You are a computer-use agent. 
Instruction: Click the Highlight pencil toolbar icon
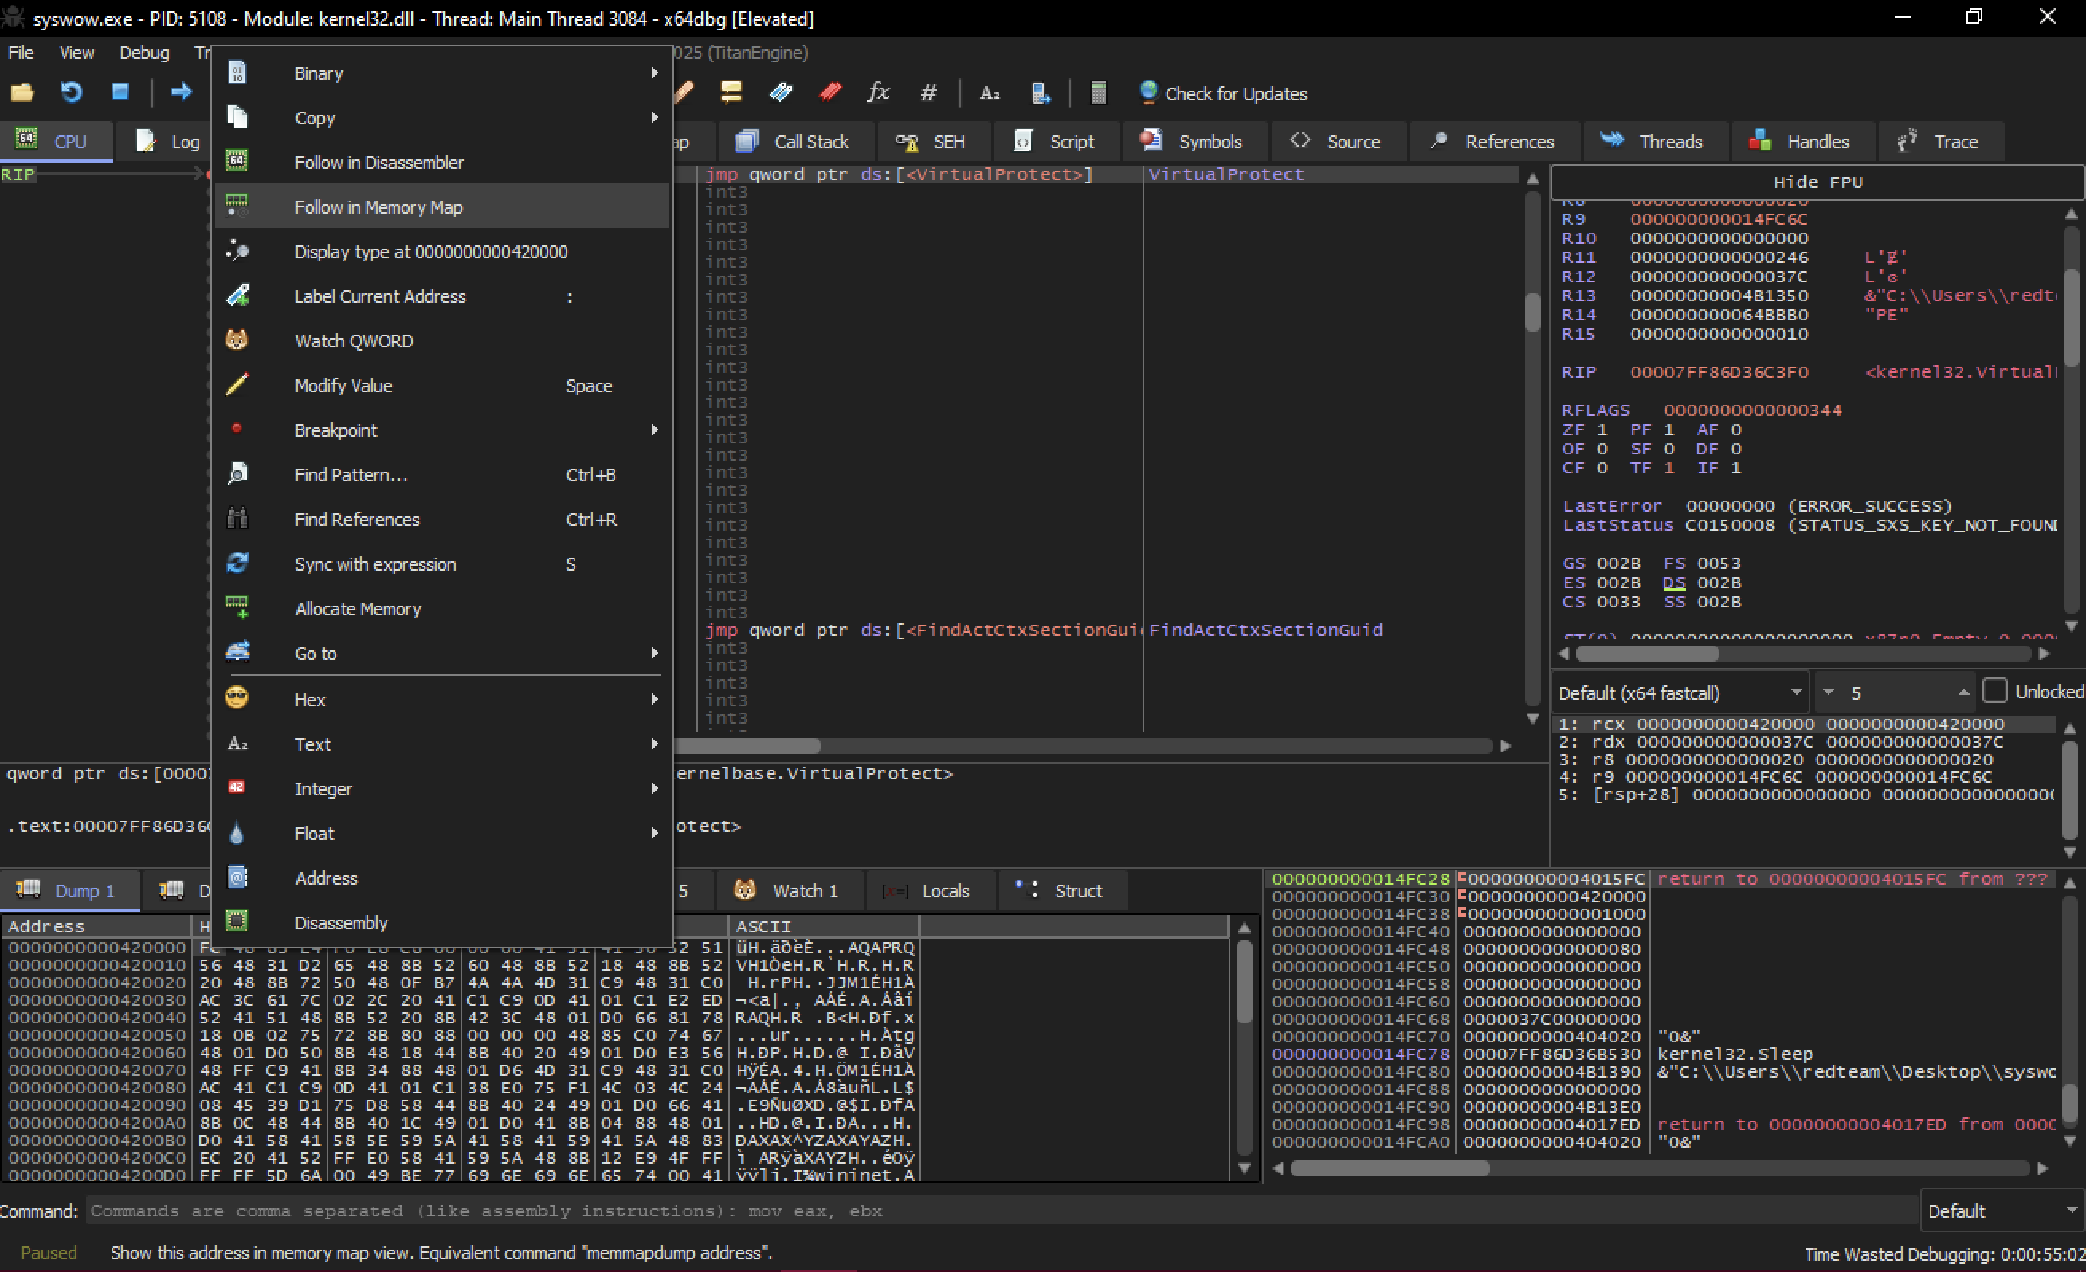pos(684,92)
